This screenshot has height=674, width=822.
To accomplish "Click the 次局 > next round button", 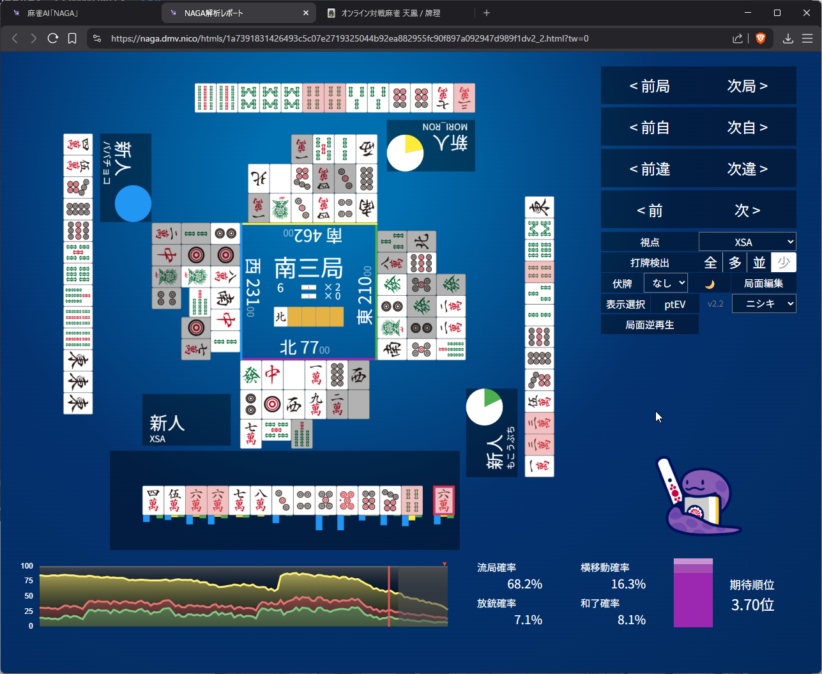I will 747,86.
